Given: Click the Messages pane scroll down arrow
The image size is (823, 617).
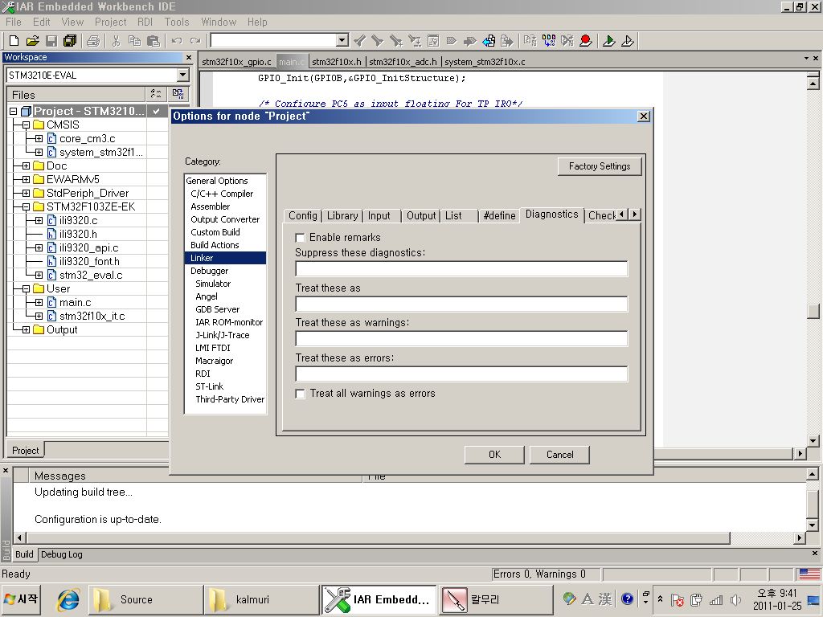Looking at the screenshot, I should click(x=812, y=525).
